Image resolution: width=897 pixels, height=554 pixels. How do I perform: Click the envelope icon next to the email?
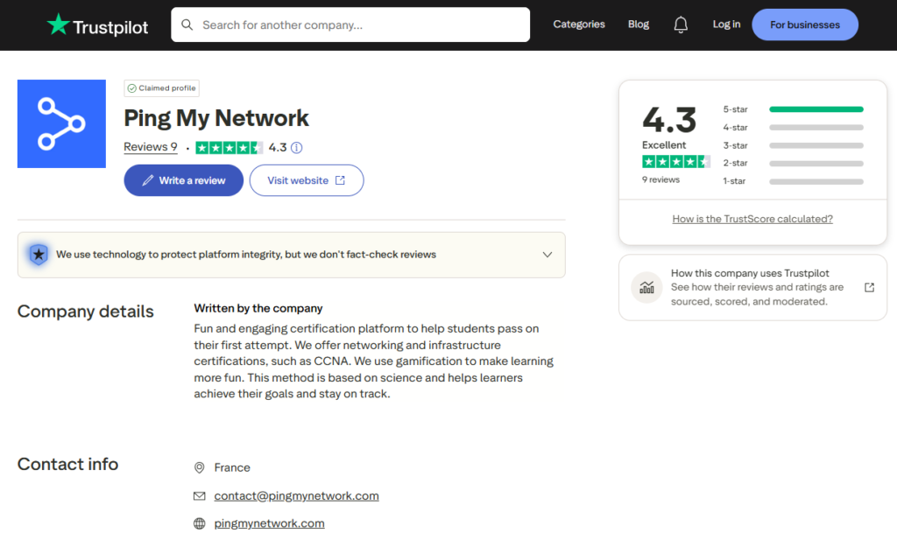(x=201, y=495)
